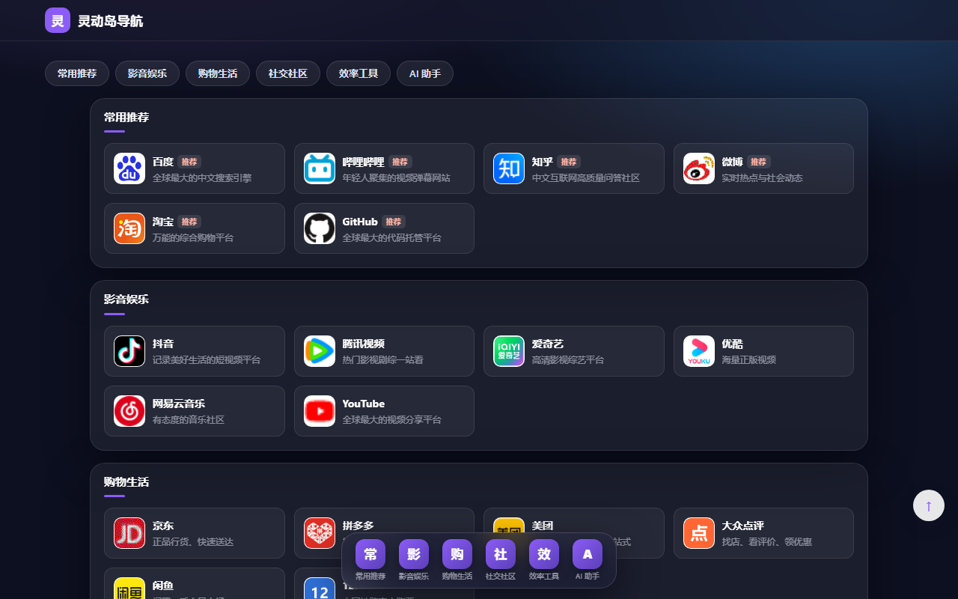Screen dimensions: 958x599
Task: Open the 百度 paw logo icon
Action: 129,168
